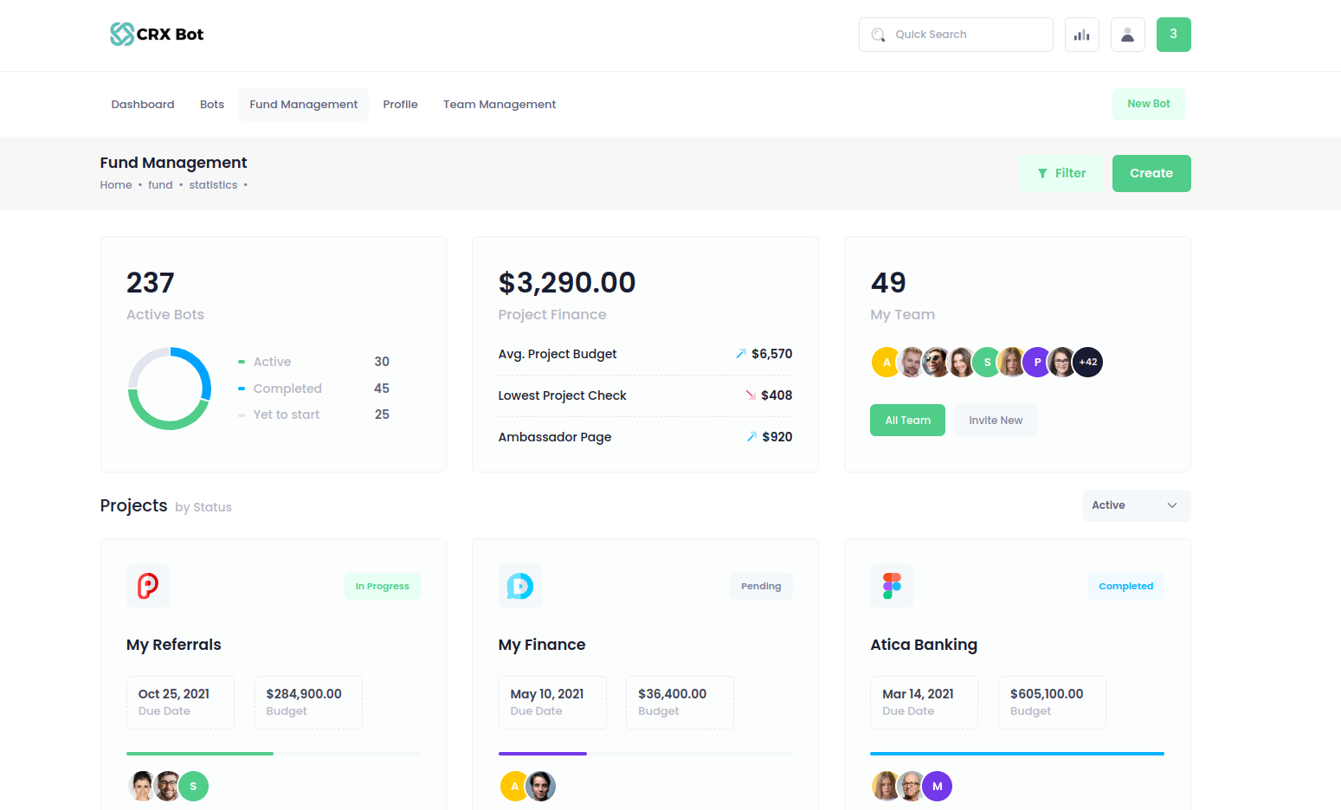Click the My Finance project logo
1341x810 pixels.
519,586
